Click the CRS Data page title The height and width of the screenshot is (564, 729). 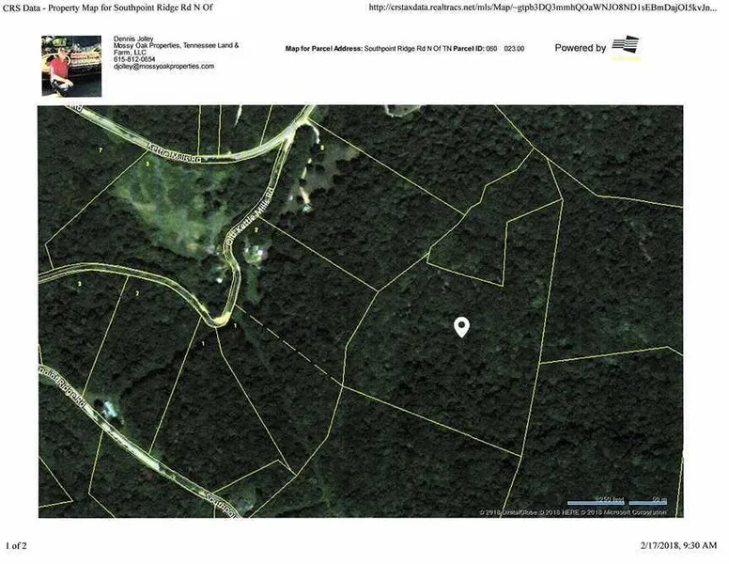(x=101, y=8)
